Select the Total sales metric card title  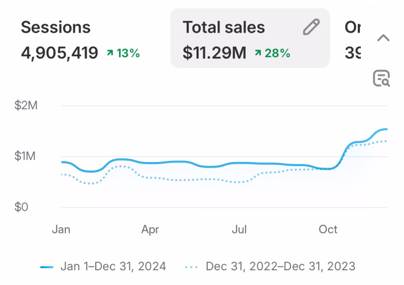click(224, 27)
